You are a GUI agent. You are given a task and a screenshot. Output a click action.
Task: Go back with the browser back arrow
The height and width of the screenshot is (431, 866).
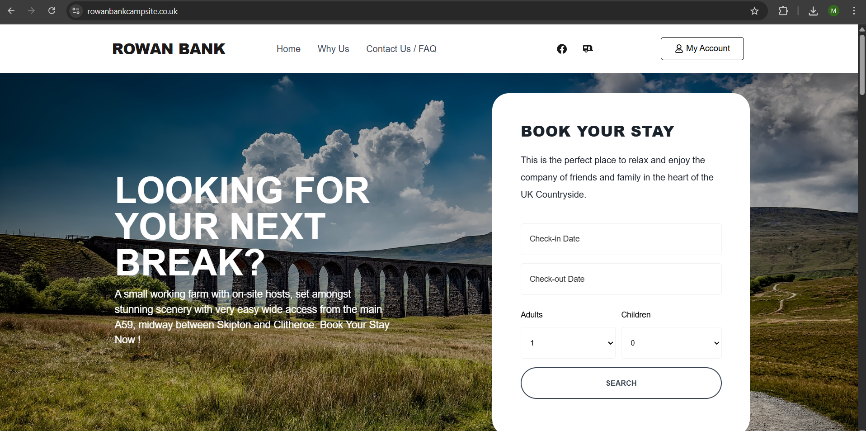11,11
